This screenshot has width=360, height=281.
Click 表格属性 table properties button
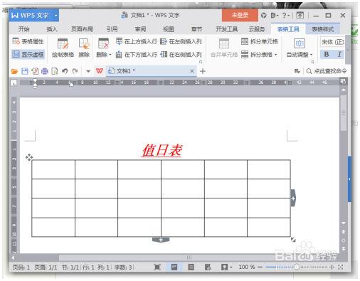28,41
